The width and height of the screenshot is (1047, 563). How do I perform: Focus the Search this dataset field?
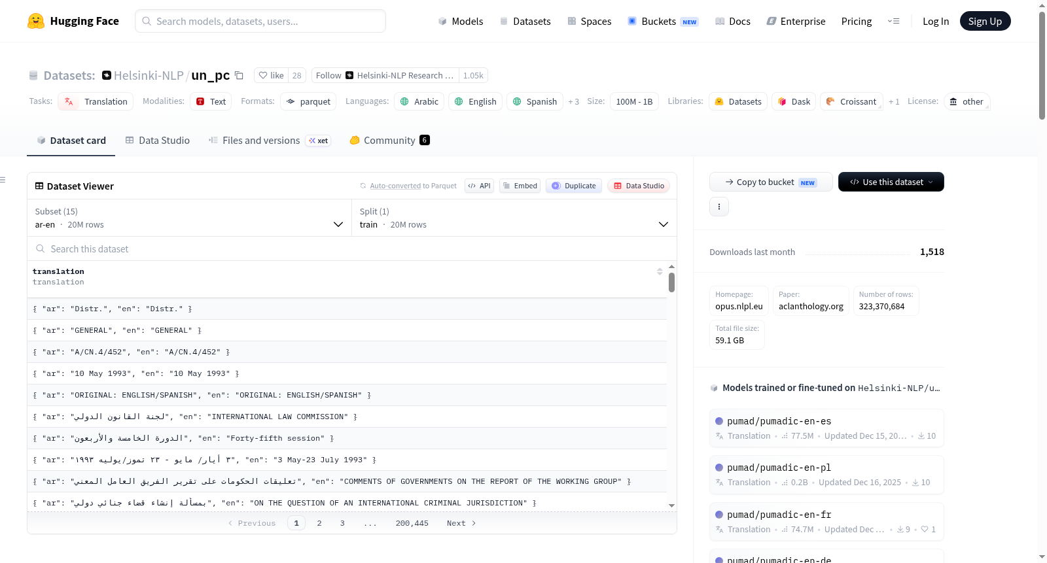click(352, 249)
